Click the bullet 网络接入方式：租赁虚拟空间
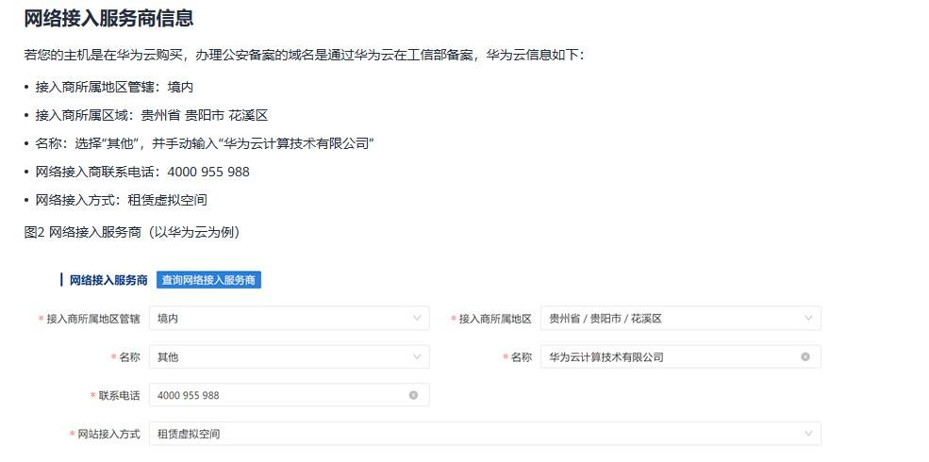This screenshot has height=462, width=929. coord(122,200)
